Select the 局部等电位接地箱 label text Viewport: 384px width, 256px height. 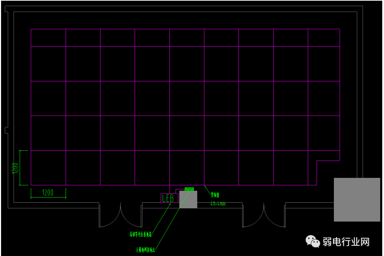click(140, 234)
